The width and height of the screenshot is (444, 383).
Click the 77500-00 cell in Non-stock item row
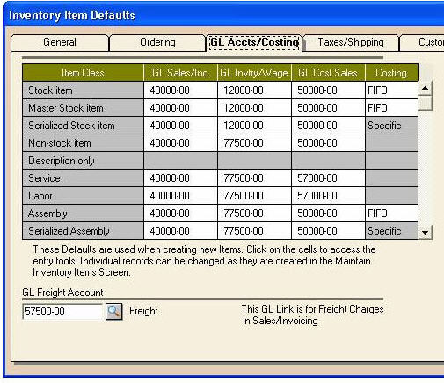click(254, 143)
